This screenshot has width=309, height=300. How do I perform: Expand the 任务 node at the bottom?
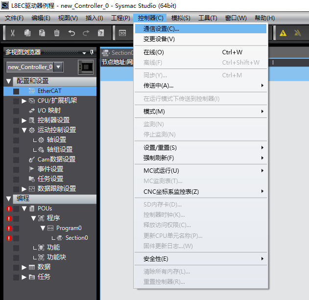24,277
